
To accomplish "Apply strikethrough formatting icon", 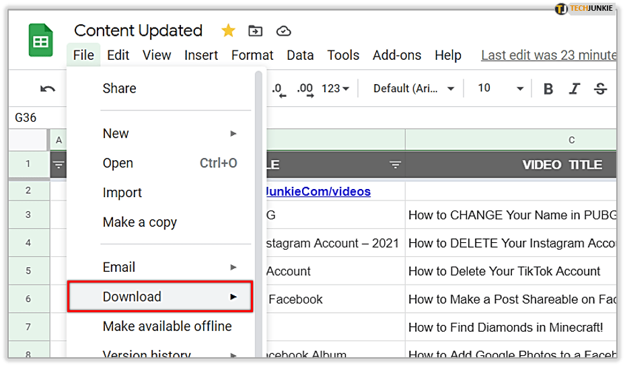I will [601, 89].
